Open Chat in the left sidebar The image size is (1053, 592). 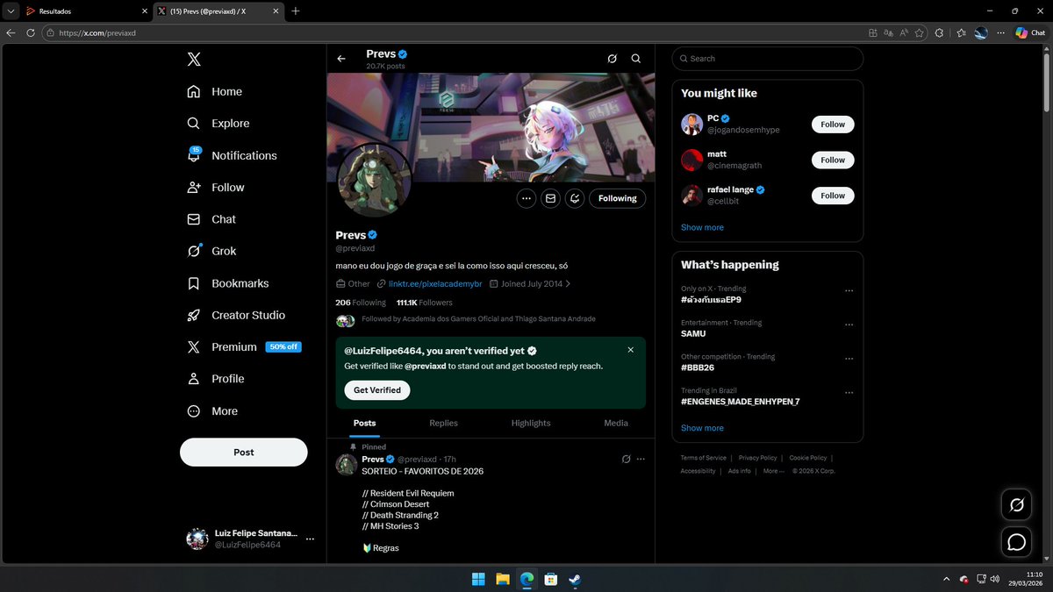click(x=211, y=219)
